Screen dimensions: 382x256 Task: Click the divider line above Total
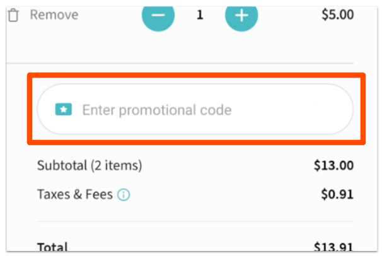(194, 221)
